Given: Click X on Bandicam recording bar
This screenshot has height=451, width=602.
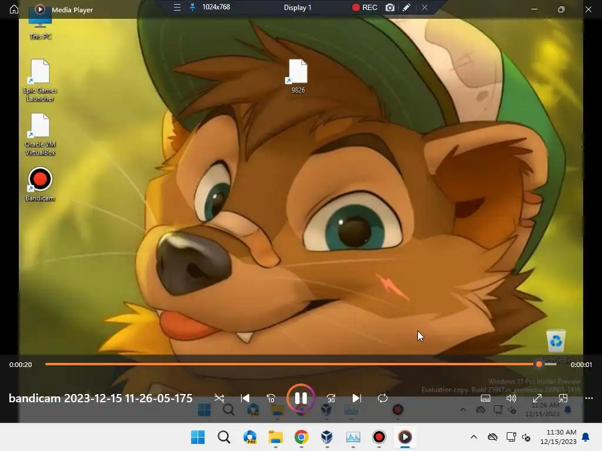Looking at the screenshot, I should (x=424, y=7).
